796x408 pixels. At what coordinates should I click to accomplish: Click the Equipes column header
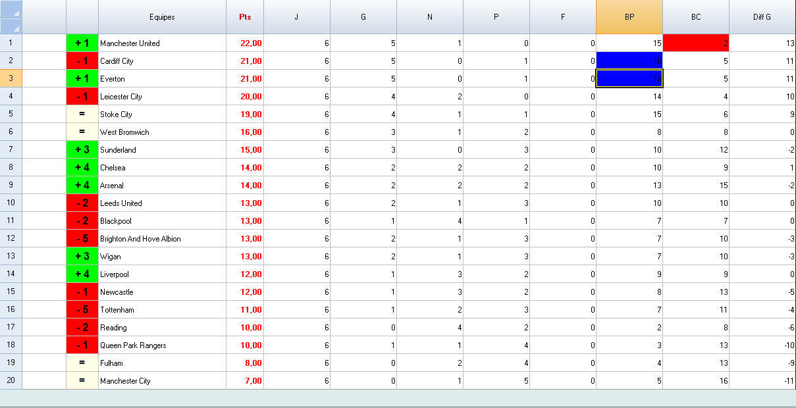pos(162,17)
